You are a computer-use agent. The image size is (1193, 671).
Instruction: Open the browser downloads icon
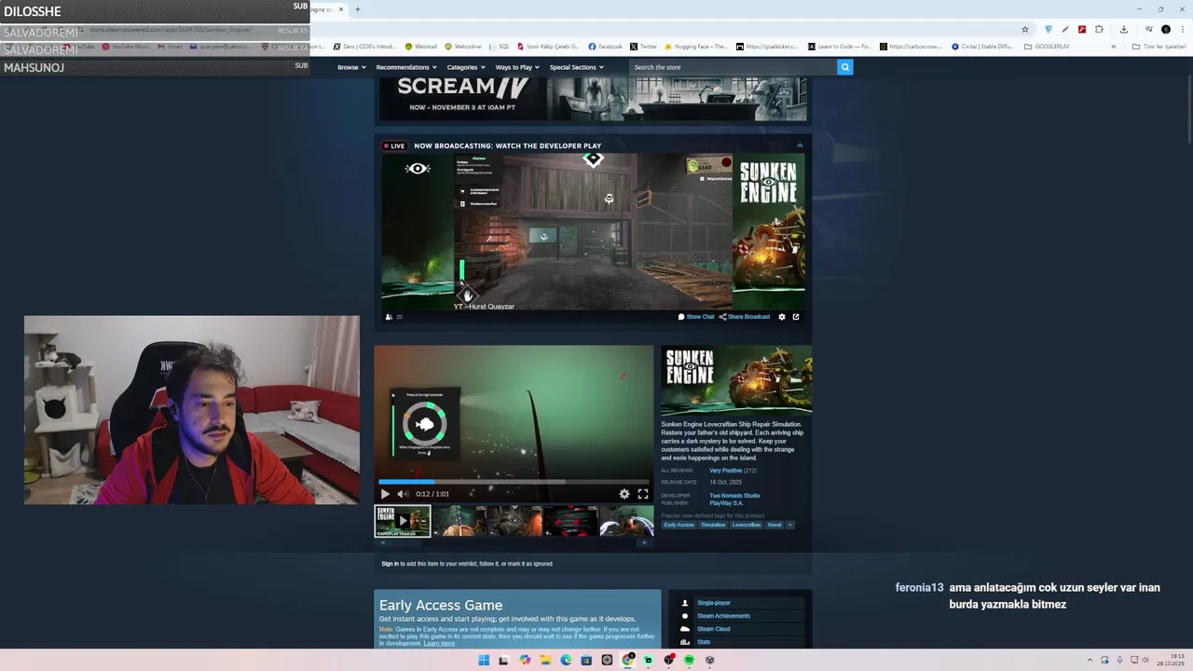(1124, 29)
